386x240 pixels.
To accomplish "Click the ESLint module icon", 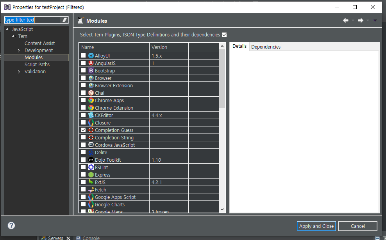I will (91, 167).
